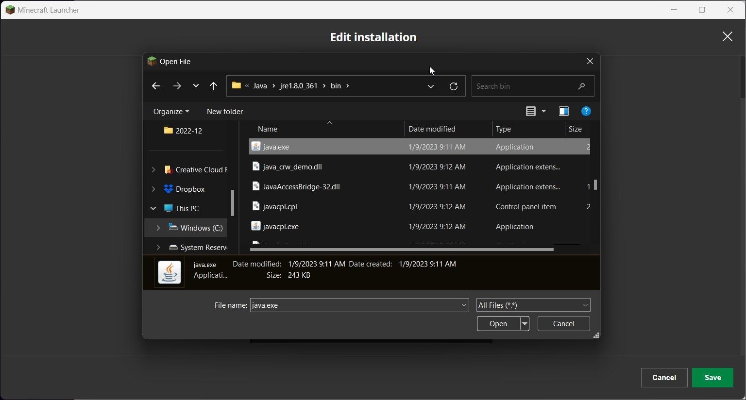Expand the Windows (C:) drive
746x400 pixels.
point(158,228)
